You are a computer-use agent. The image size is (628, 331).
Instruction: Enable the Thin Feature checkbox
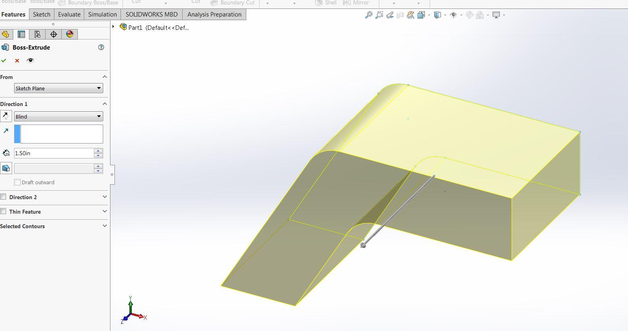[x=3, y=211]
